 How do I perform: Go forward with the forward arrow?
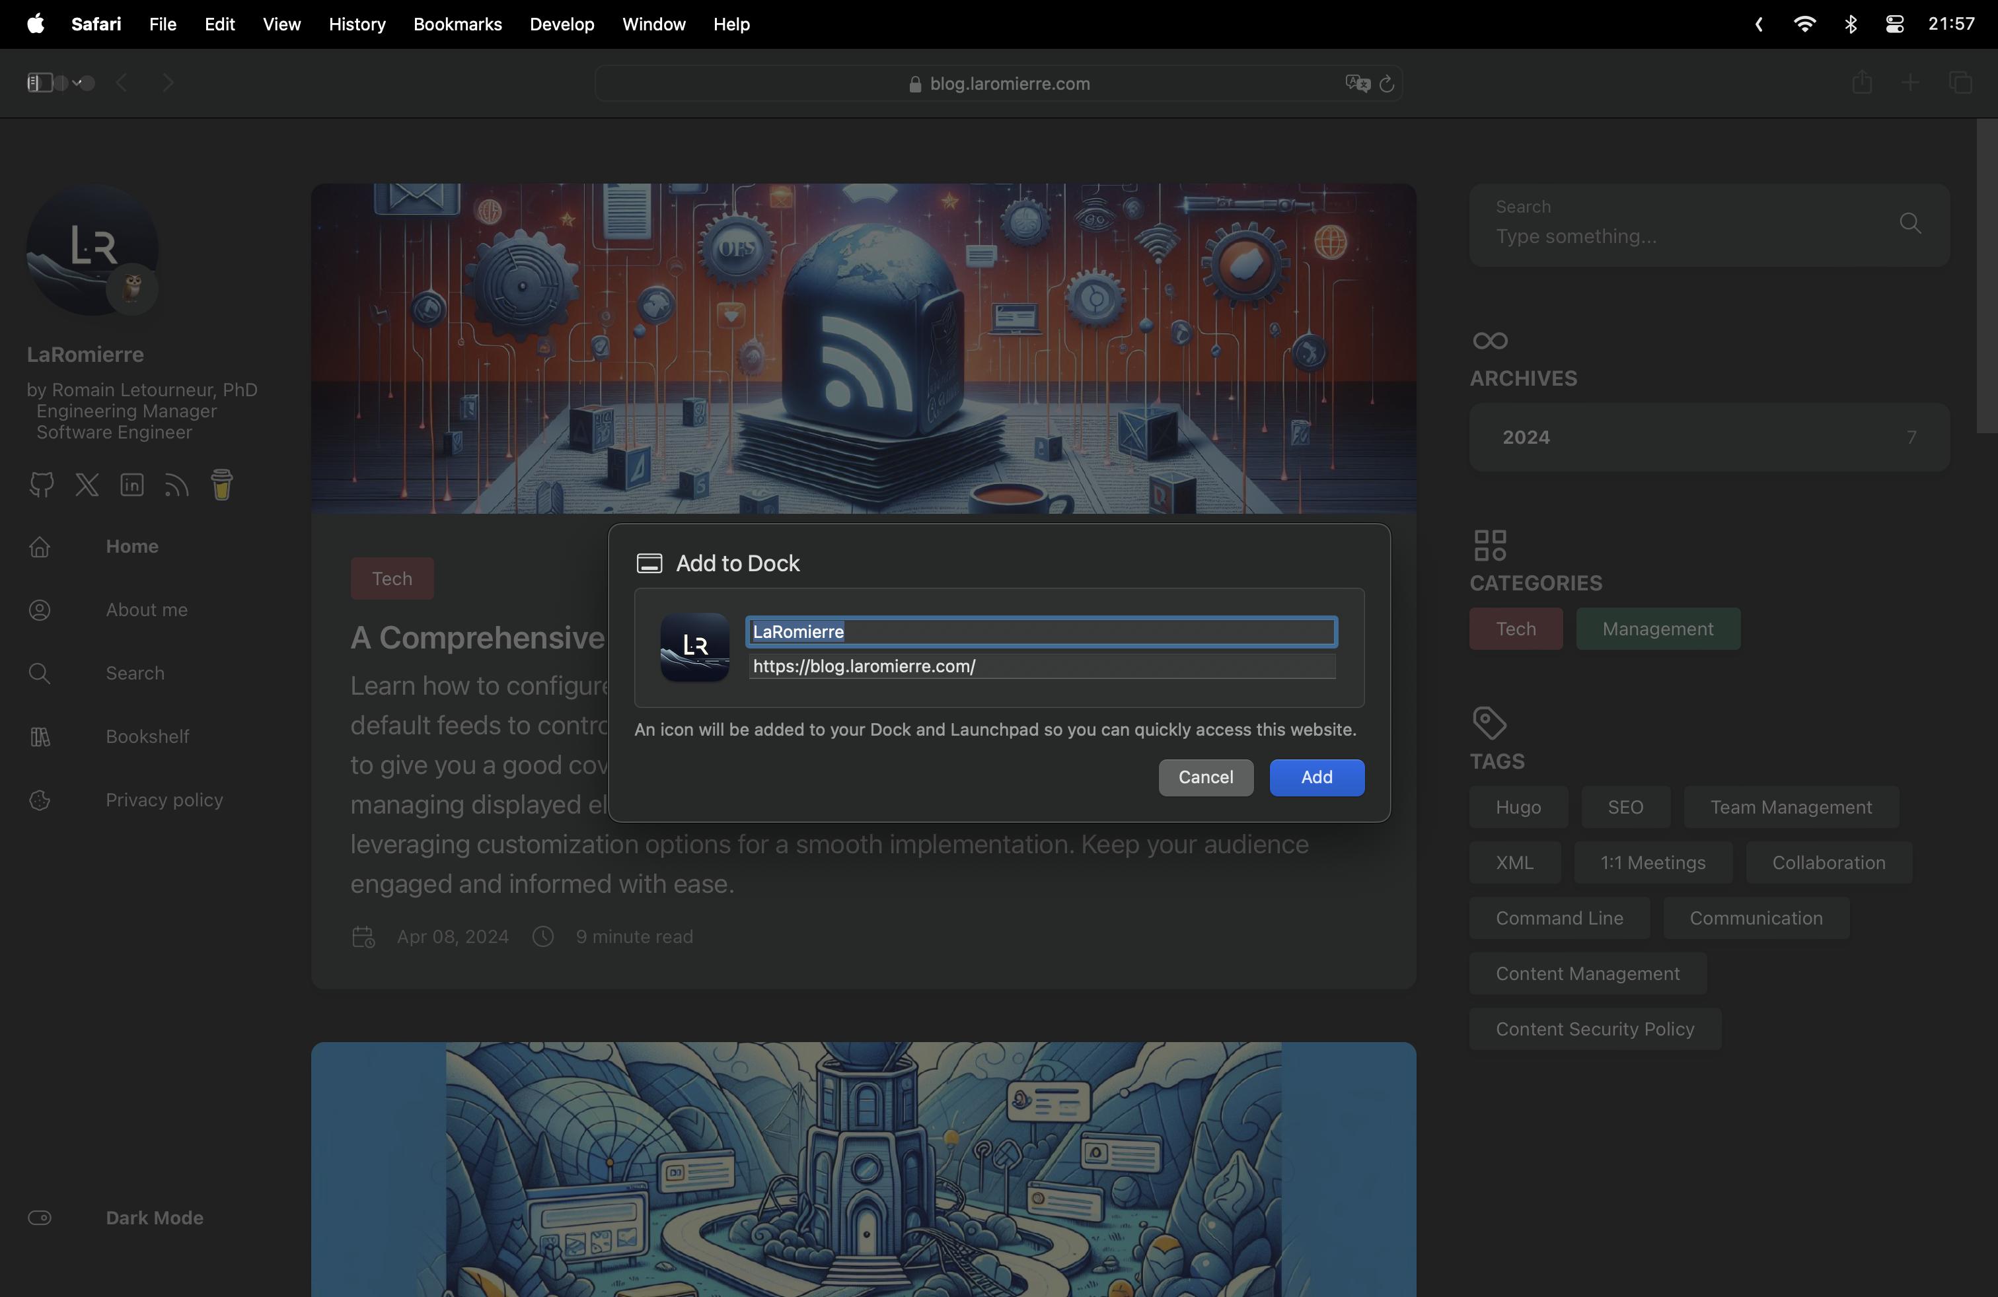click(168, 82)
